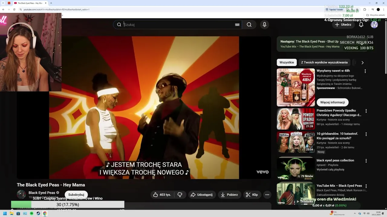387x217 pixels.
Task: Open the Black Eyed Peas channel avatar
Action: tap(21, 194)
